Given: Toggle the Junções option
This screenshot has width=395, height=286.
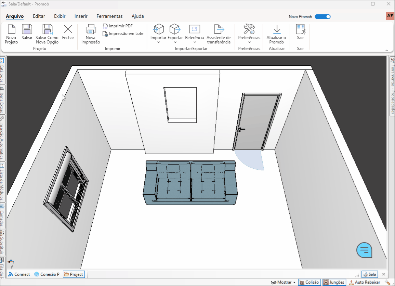Looking at the screenshot, I should [x=334, y=282].
